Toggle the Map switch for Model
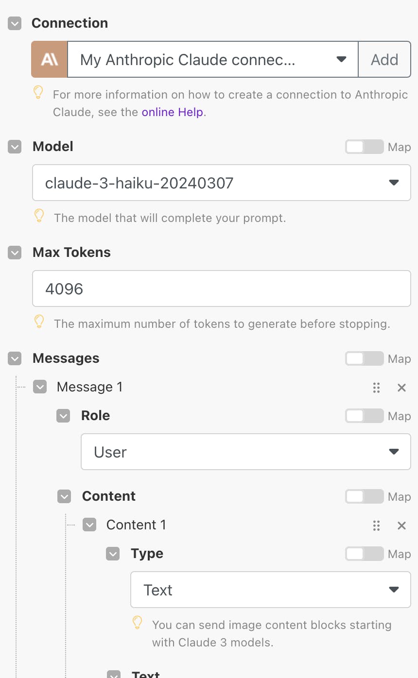This screenshot has height=678, width=418. (365, 147)
